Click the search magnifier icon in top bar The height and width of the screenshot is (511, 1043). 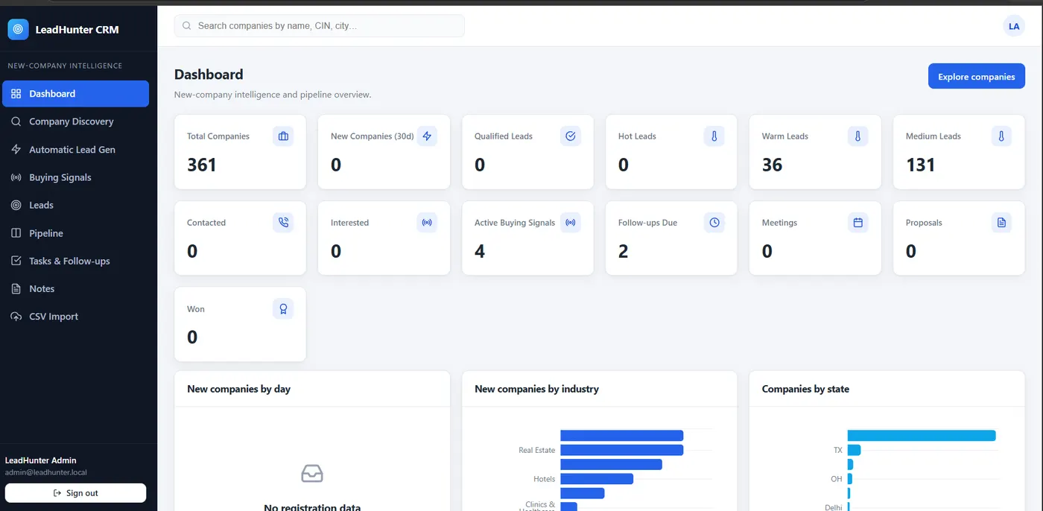187,26
